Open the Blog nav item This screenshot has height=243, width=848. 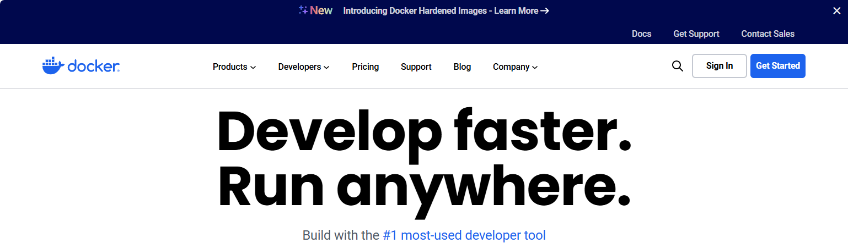[x=462, y=67]
